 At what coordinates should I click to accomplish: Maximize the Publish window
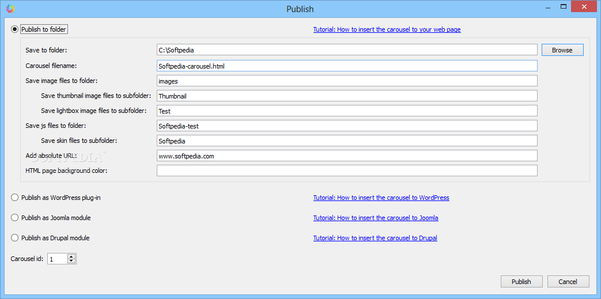pos(564,6)
